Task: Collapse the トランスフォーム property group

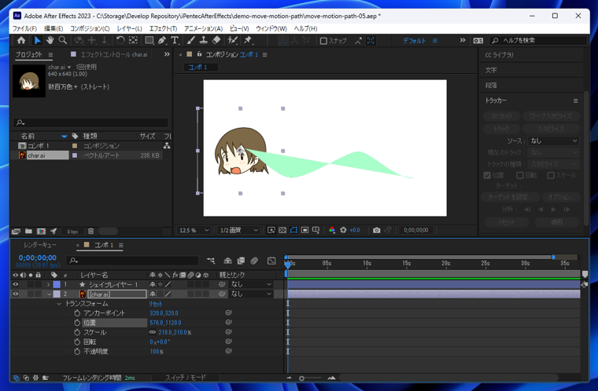Action: point(59,304)
